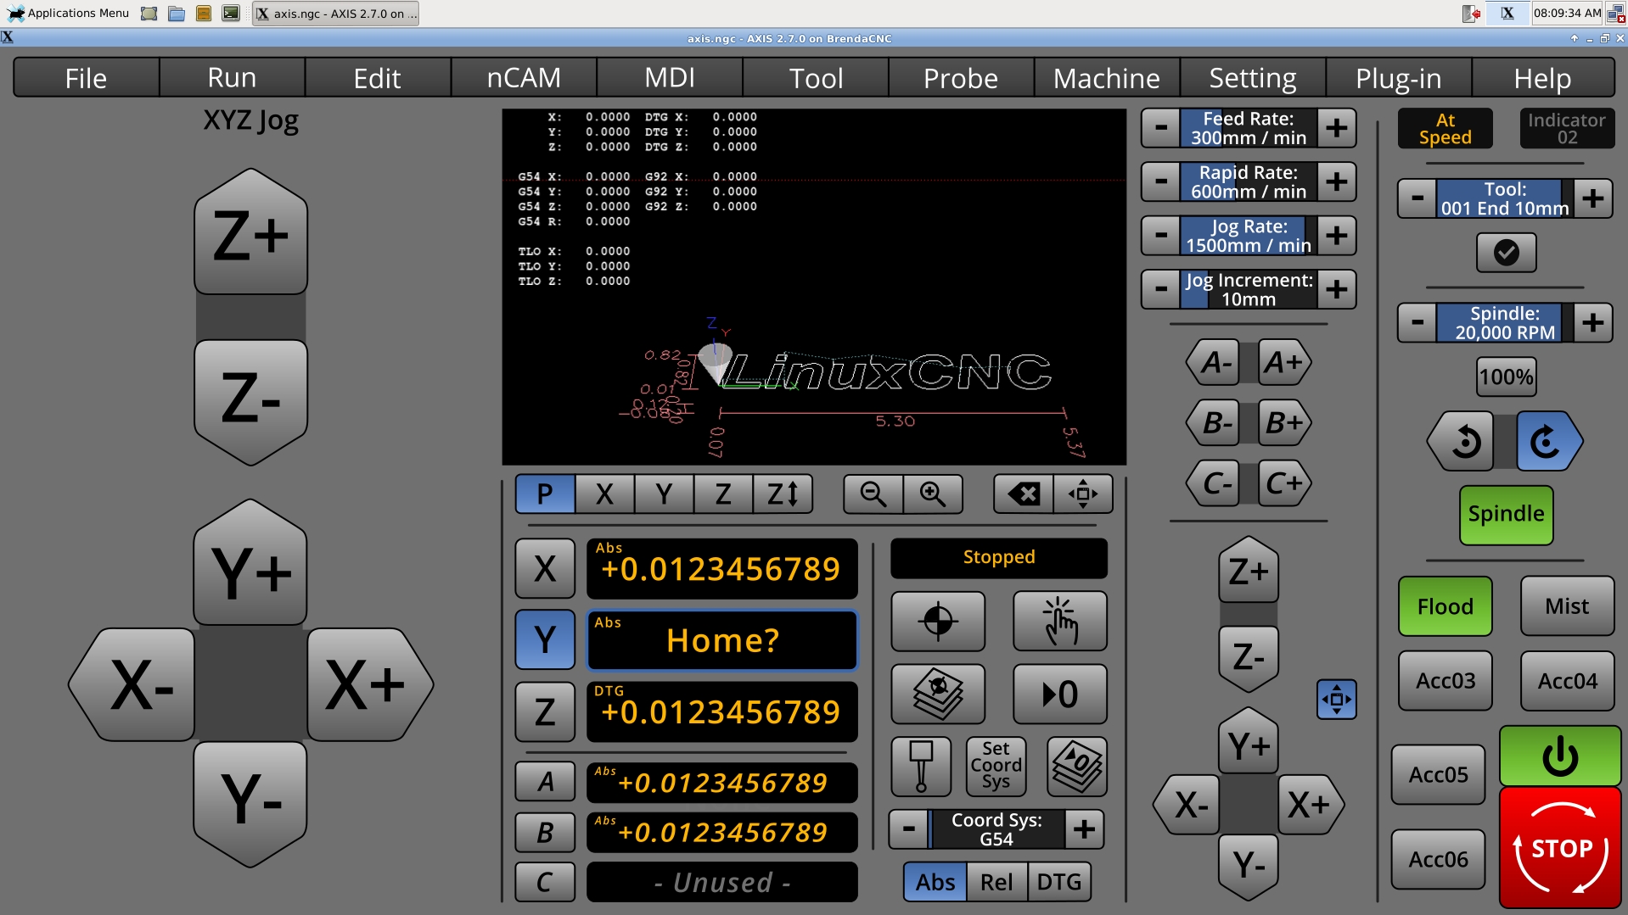Switch to previous Coord Sys with minus
The width and height of the screenshot is (1628, 915).
[x=909, y=829]
